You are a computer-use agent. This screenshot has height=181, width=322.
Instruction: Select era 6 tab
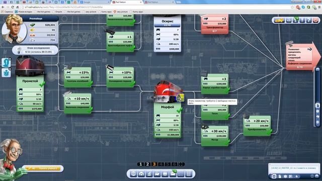pyautogui.click(x=175, y=164)
